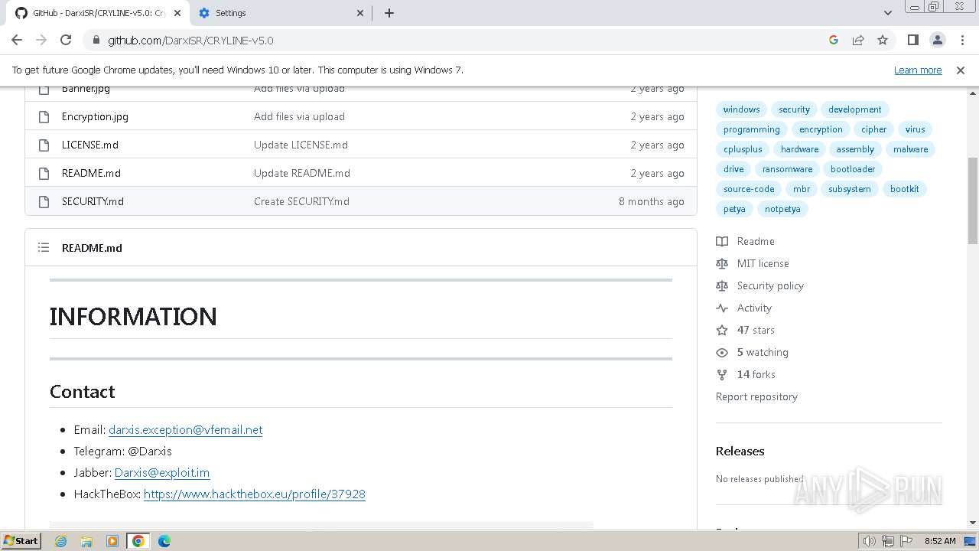Open Microsoft Edge from the taskbar
The width and height of the screenshot is (979, 551).
click(x=164, y=541)
